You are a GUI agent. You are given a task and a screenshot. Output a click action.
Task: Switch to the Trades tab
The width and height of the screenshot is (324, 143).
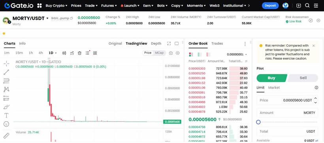click(x=217, y=43)
